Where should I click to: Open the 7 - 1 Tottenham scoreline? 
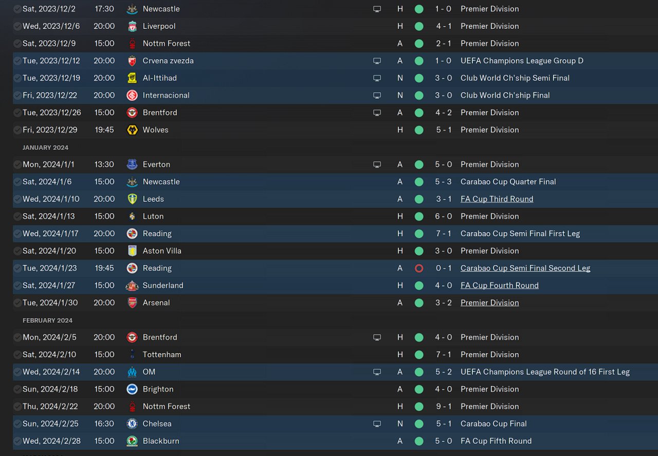[444, 355]
